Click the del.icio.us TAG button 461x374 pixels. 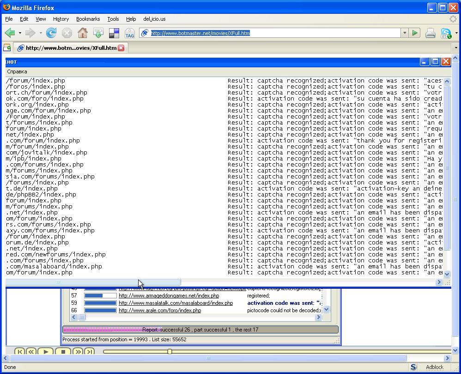[x=129, y=33]
